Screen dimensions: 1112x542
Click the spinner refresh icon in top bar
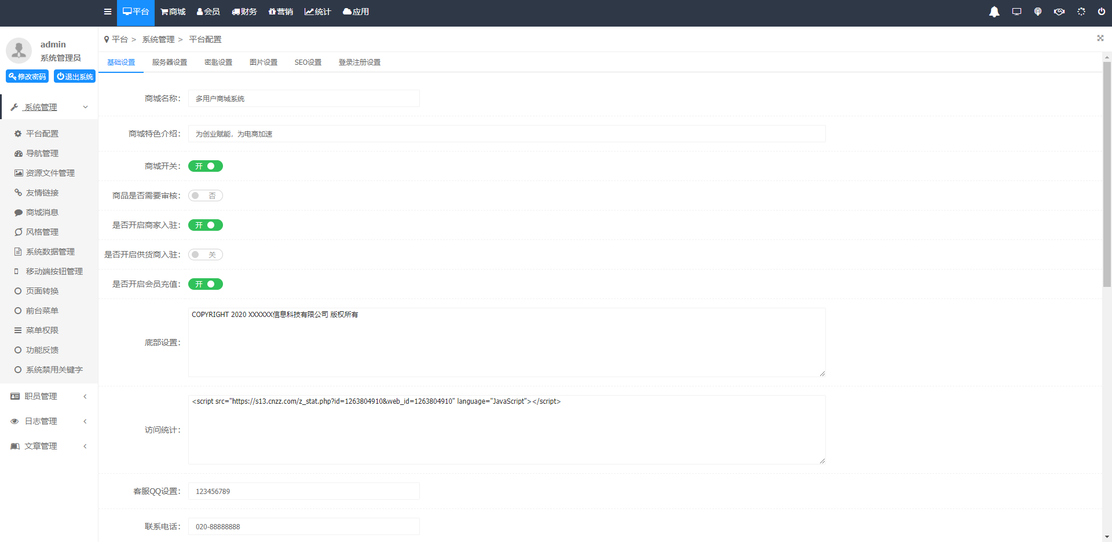[x=1081, y=12]
